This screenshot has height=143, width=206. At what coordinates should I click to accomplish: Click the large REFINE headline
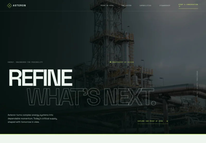click(41, 78)
